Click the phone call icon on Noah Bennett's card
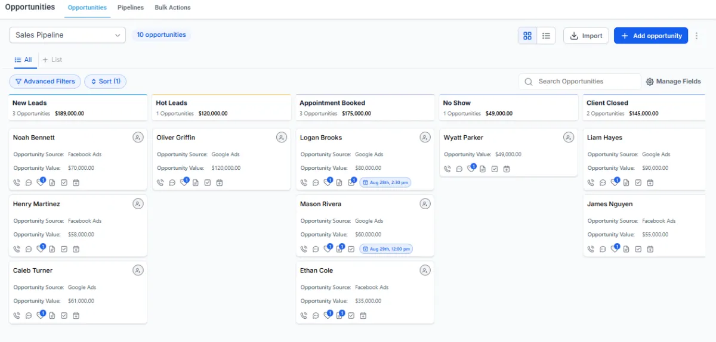 coord(17,183)
